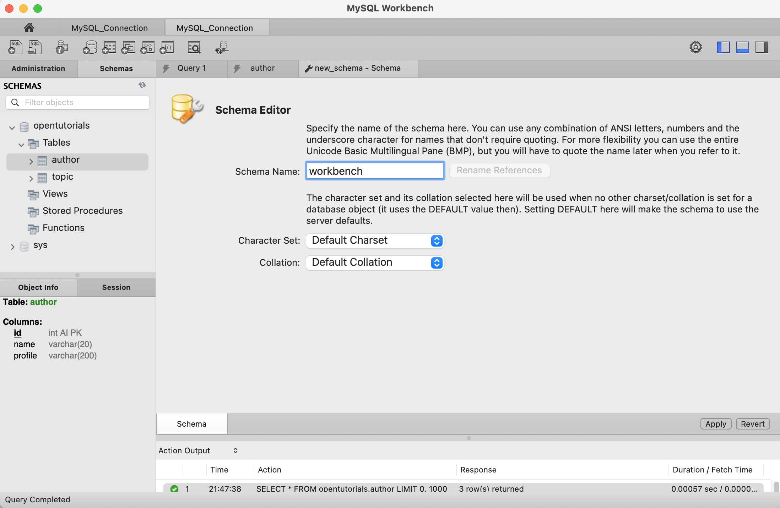780x508 pixels.
Task: Open the home screen tab icon
Action: (x=29, y=27)
